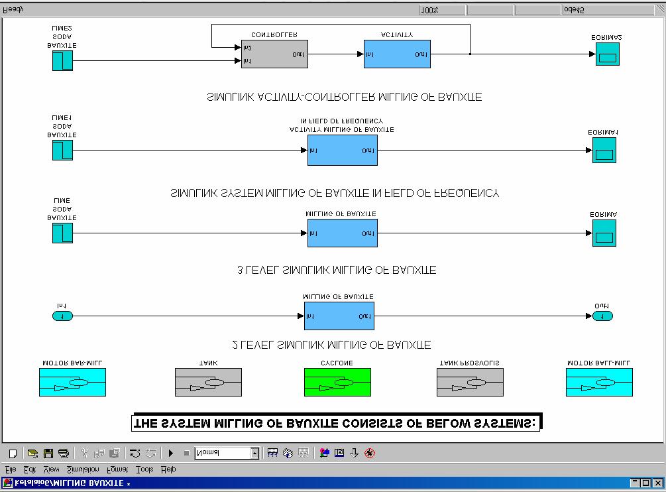Select the EORIMA scope block

pyautogui.click(x=604, y=233)
